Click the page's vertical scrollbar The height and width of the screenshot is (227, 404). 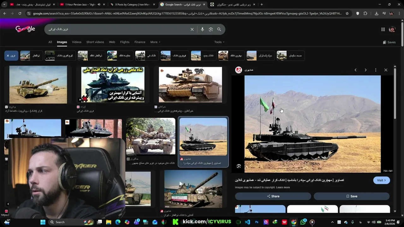[x=402, y=34]
